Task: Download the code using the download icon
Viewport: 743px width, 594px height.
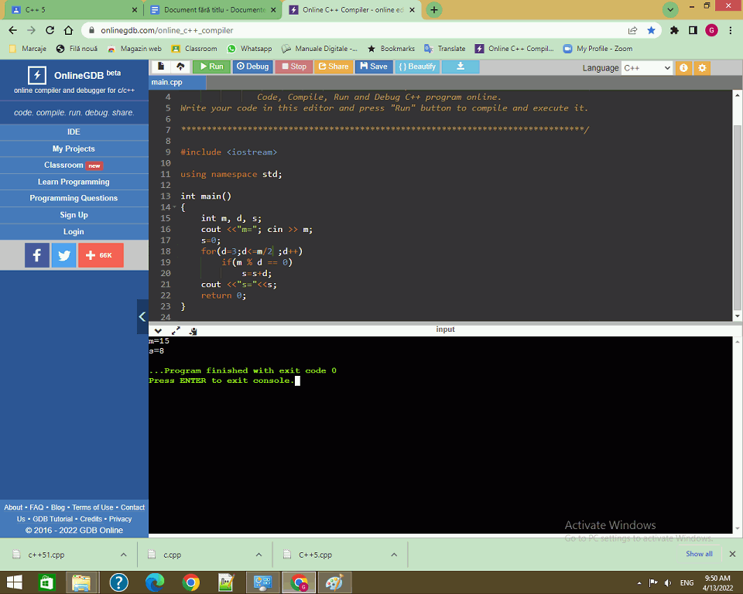Action: (461, 67)
